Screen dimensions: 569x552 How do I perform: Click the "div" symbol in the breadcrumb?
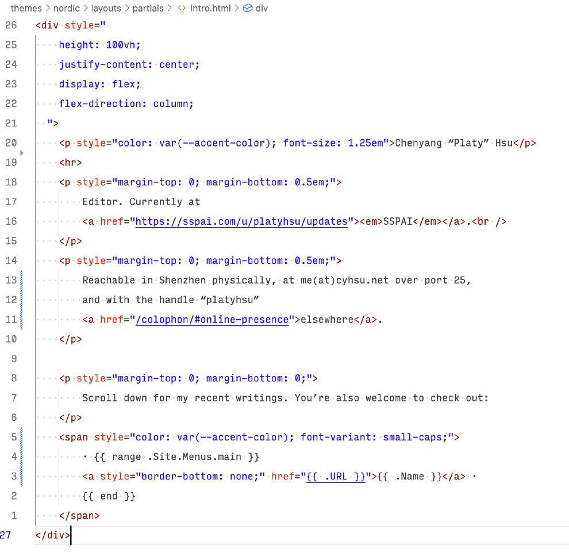(262, 9)
